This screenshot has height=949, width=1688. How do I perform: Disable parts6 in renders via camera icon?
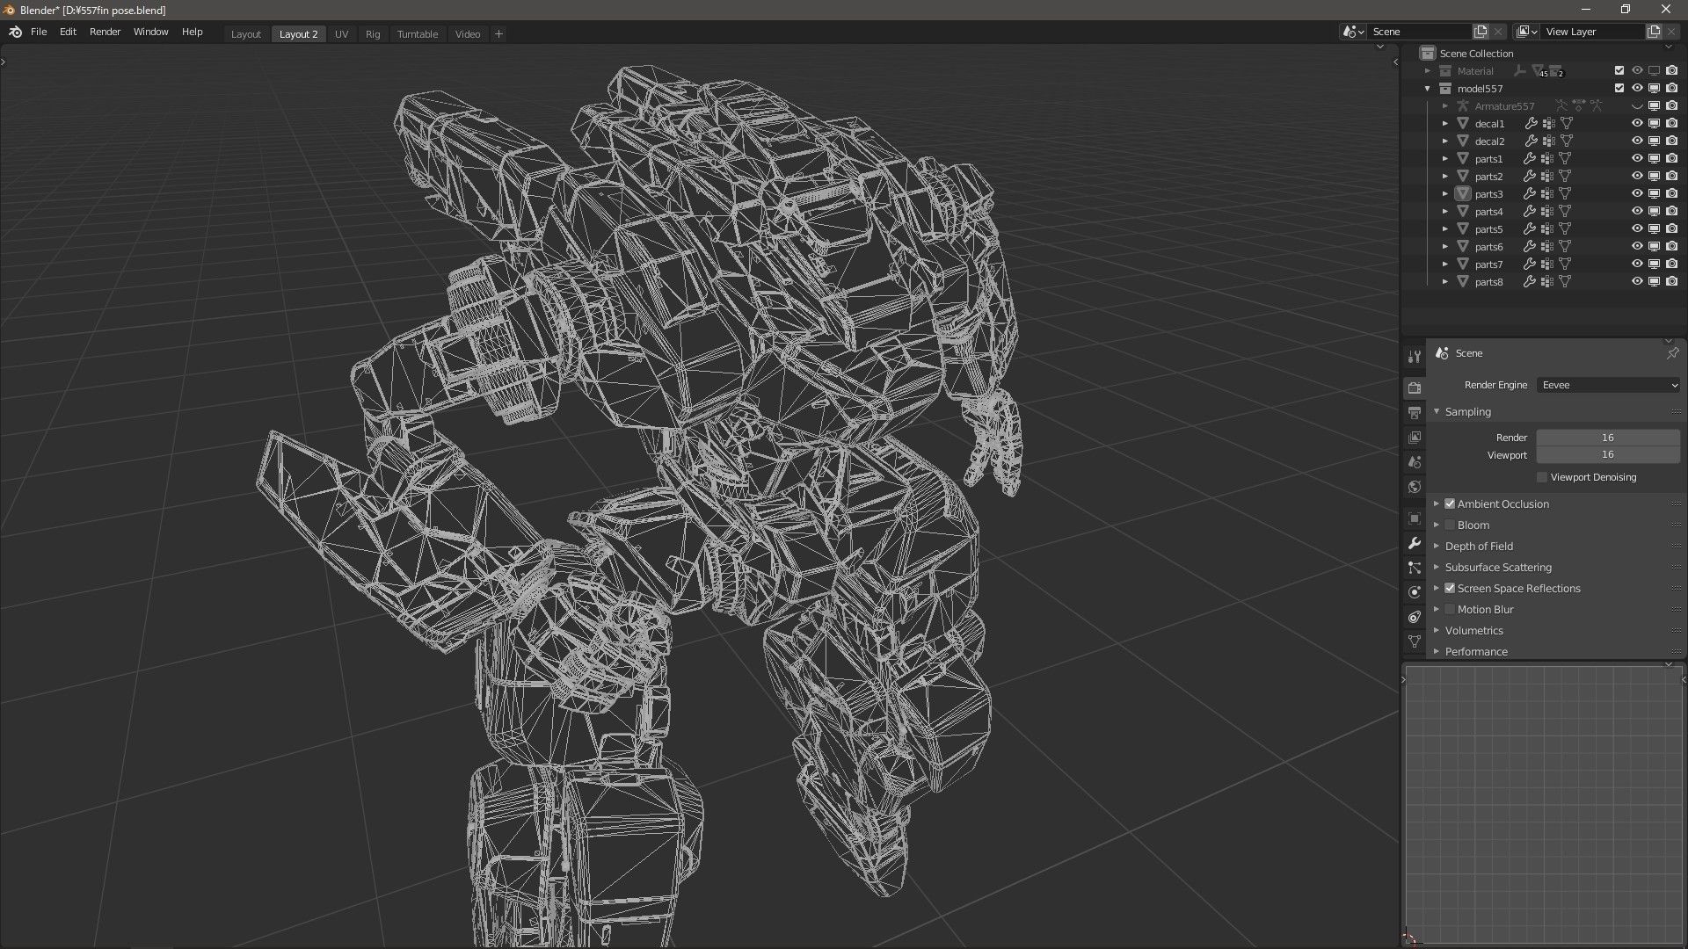point(1671,247)
